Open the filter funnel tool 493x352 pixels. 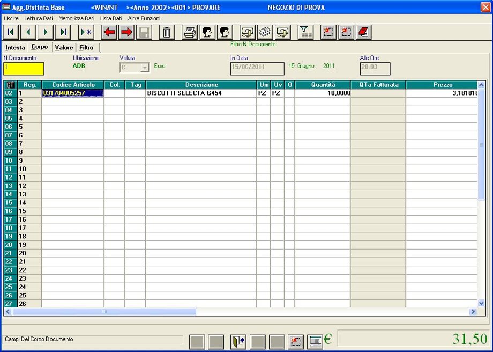pyautogui.click(x=305, y=32)
